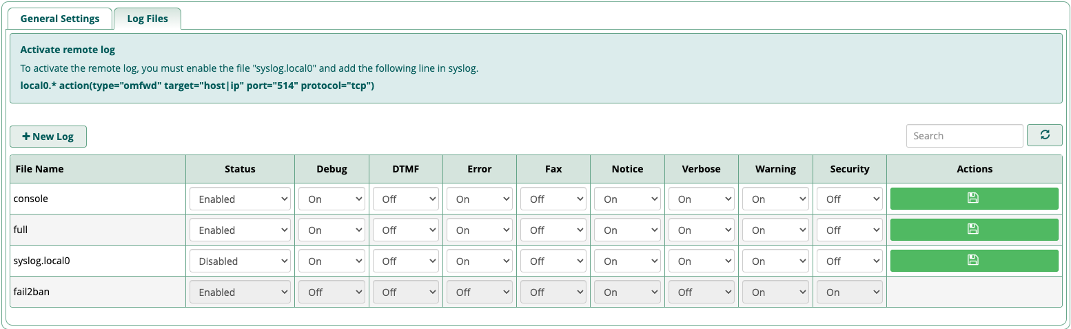Click the Search input field
Screen dimensions: 1071x329
tap(964, 136)
